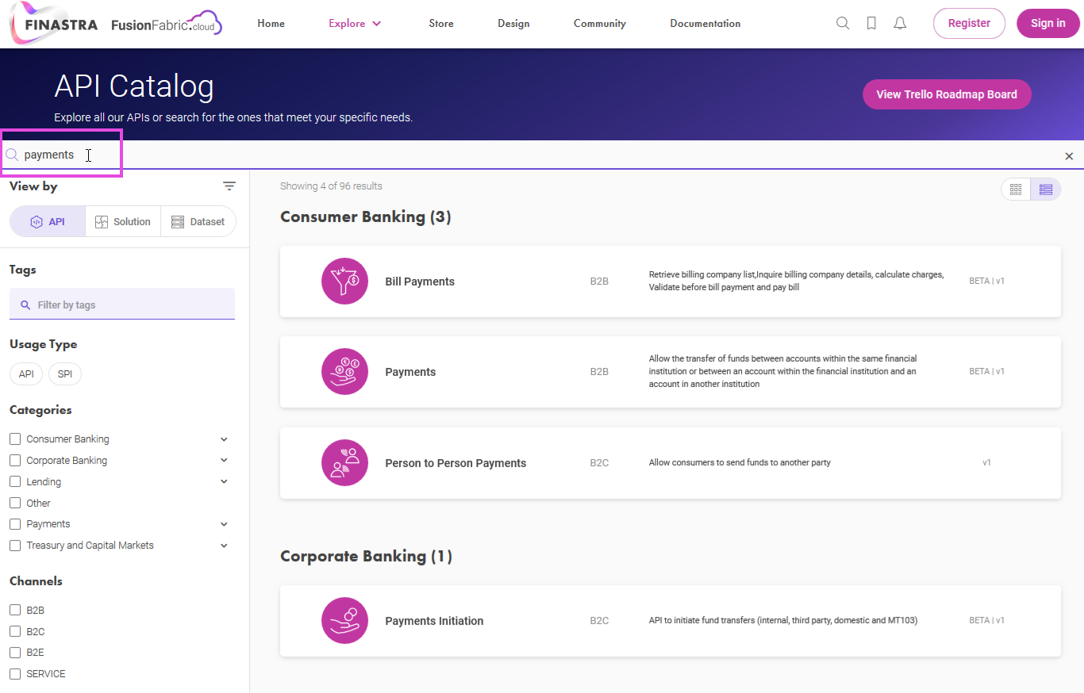Tick the Consumer Banking category checkbox
1084x693 pixels.
pos(15,439)
